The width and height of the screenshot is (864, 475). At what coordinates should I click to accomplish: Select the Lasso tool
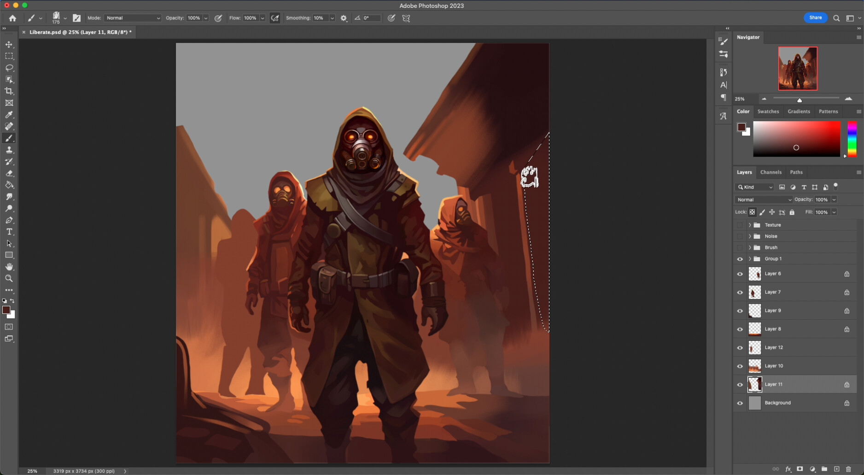[x=9, y=68]
